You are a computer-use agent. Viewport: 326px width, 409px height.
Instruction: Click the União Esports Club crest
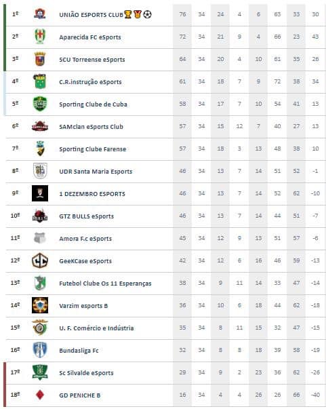[40, 14]
